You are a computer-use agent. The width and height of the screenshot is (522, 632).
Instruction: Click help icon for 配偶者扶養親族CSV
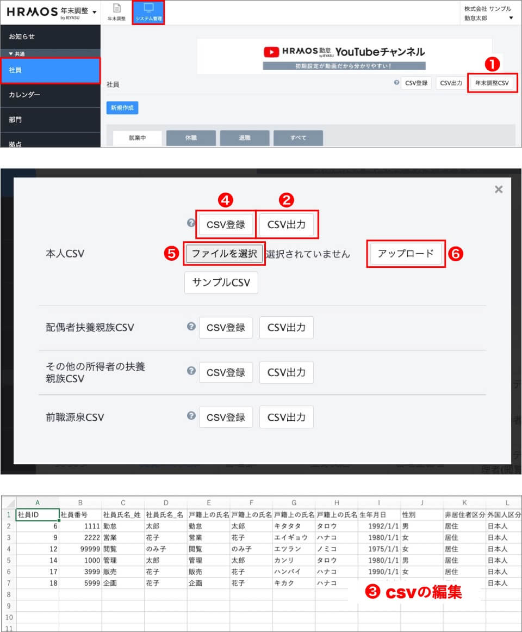[x=191, y=327]
